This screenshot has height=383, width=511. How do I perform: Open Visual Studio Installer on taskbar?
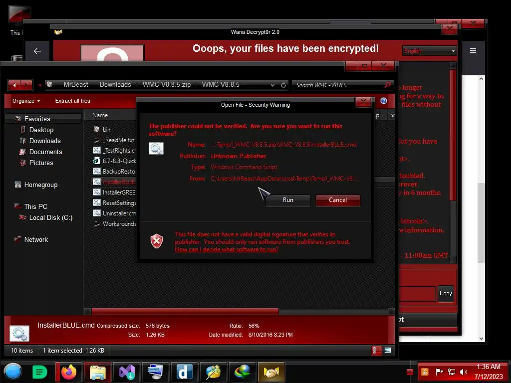click(127, 372)
